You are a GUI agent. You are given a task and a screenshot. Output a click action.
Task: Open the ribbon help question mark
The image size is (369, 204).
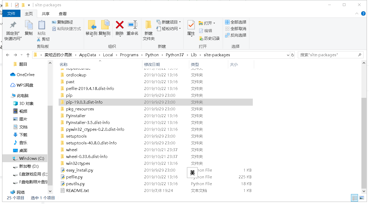(x=363, y=14)
